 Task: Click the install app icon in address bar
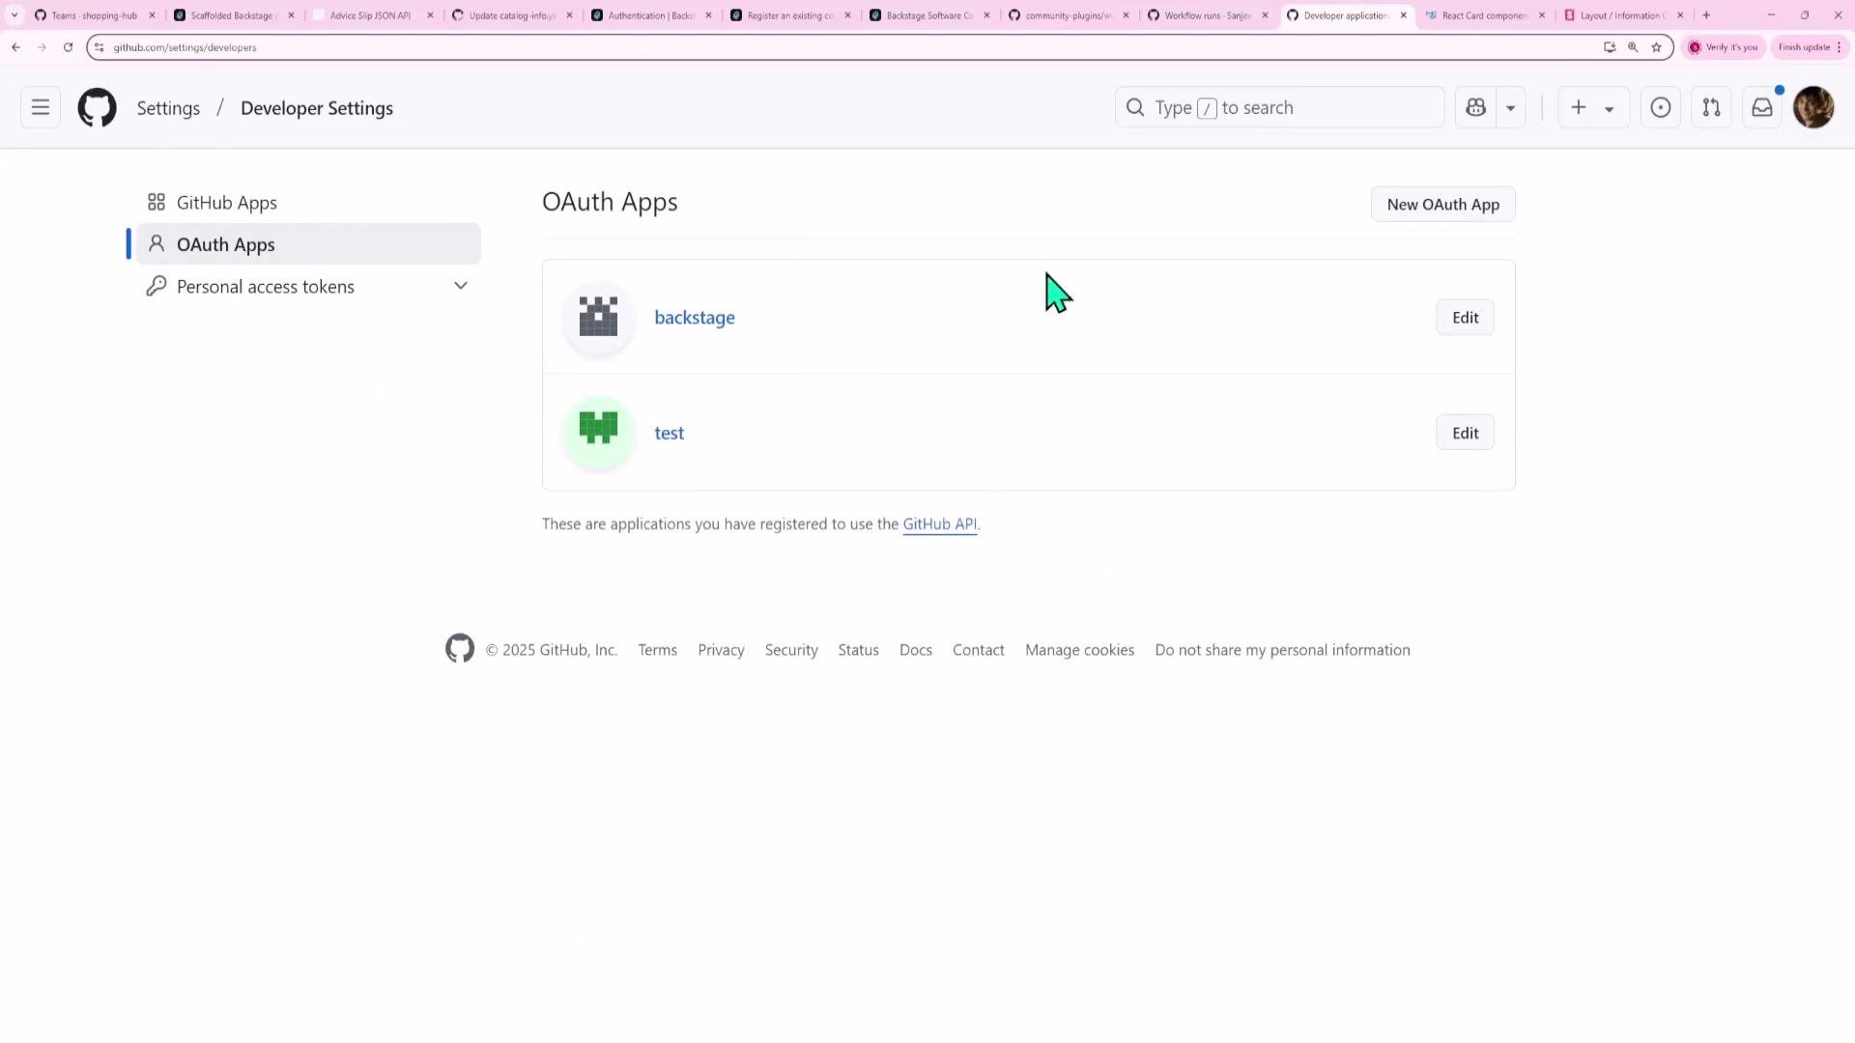pyautogui.click(x=1610, y=47)
